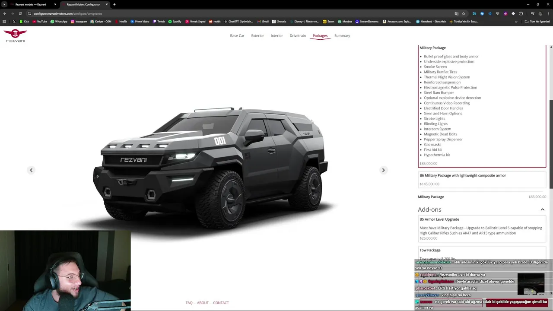The image size is (553, 311).
Task: Open the Exxen bookmark
Action: point(328,22)
